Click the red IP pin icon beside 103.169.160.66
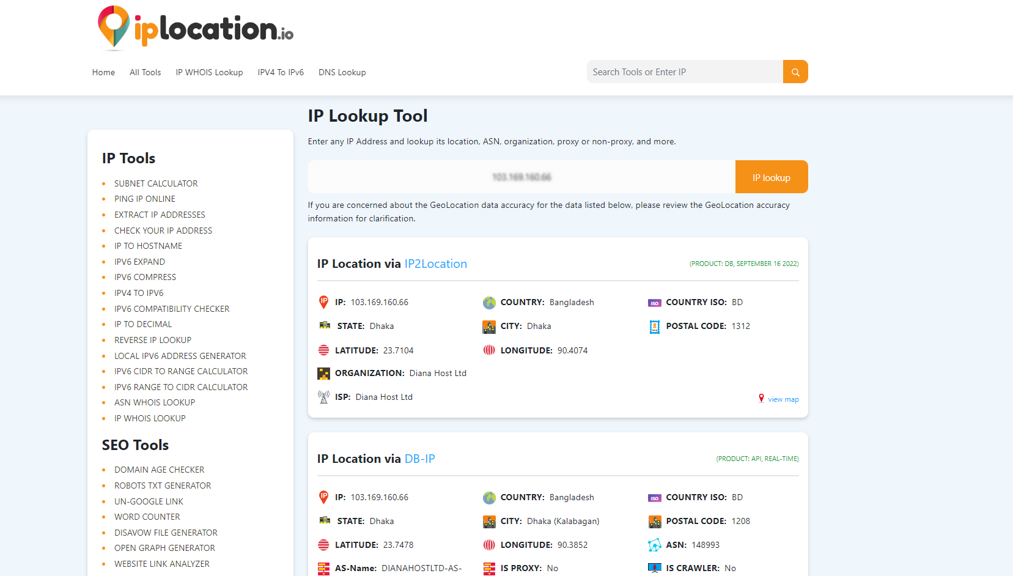 pos(323,301)
